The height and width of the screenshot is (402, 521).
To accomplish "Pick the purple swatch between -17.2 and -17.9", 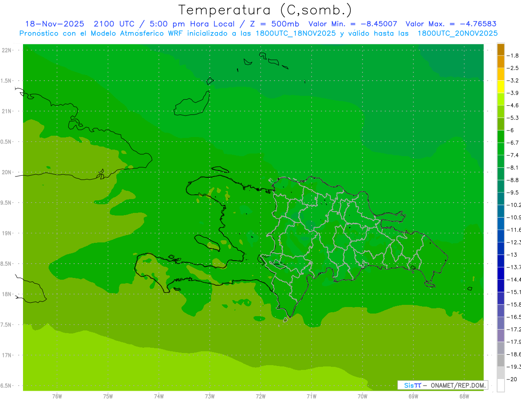I will coord(501,336).
